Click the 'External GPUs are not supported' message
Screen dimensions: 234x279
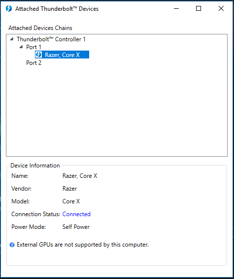pos(83,245)
